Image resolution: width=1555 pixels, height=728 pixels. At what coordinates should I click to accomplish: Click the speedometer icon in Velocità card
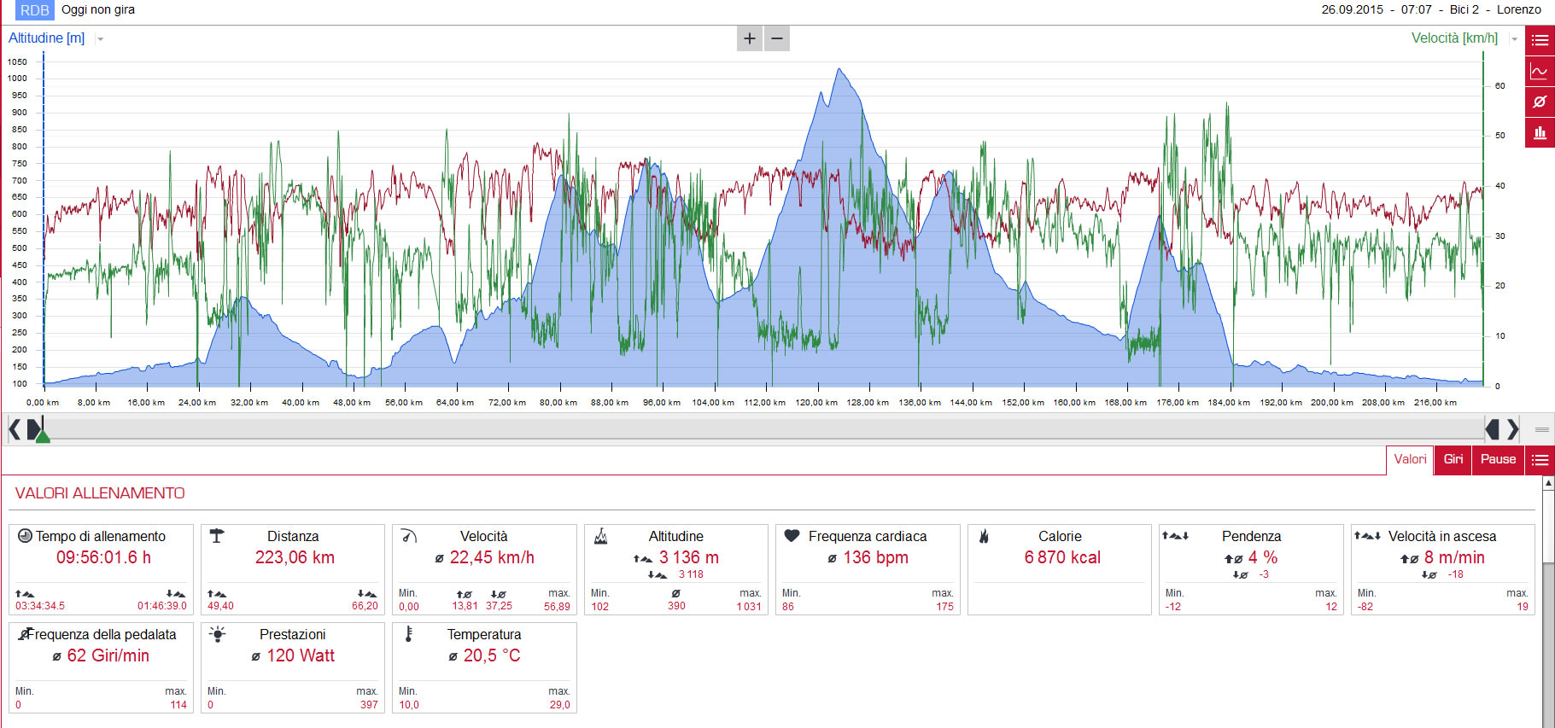409,536
